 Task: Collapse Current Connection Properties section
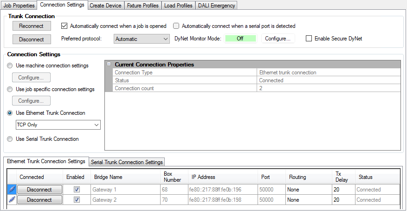point(109,64)
